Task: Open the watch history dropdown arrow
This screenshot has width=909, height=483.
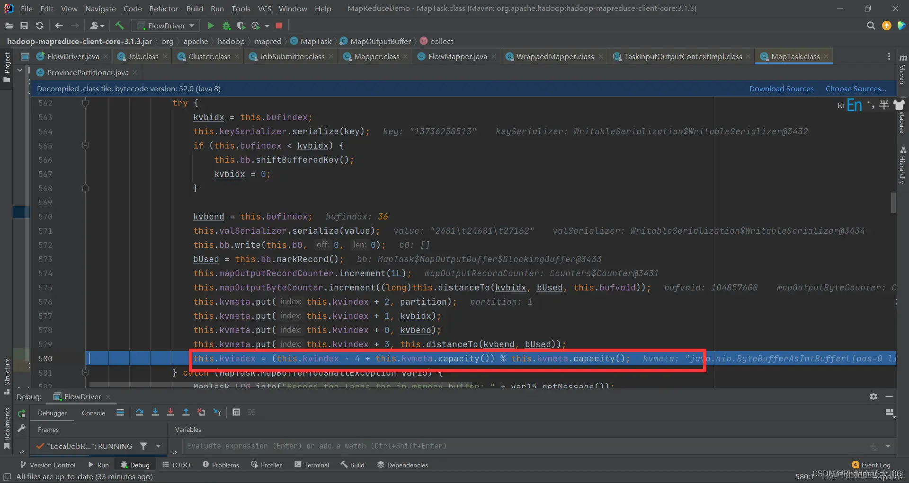Action: (x=888, y=446)
